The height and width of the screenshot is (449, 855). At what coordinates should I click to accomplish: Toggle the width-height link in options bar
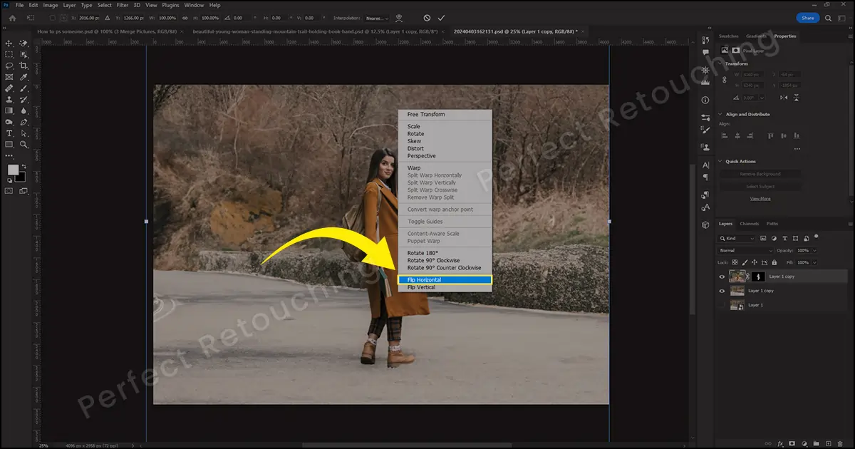(186, 17)
